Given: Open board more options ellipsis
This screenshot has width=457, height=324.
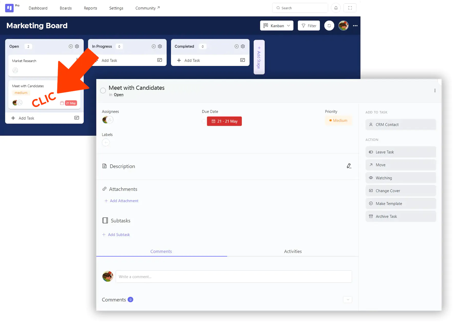Looking at the screenshot, I should tap(355, 26).
